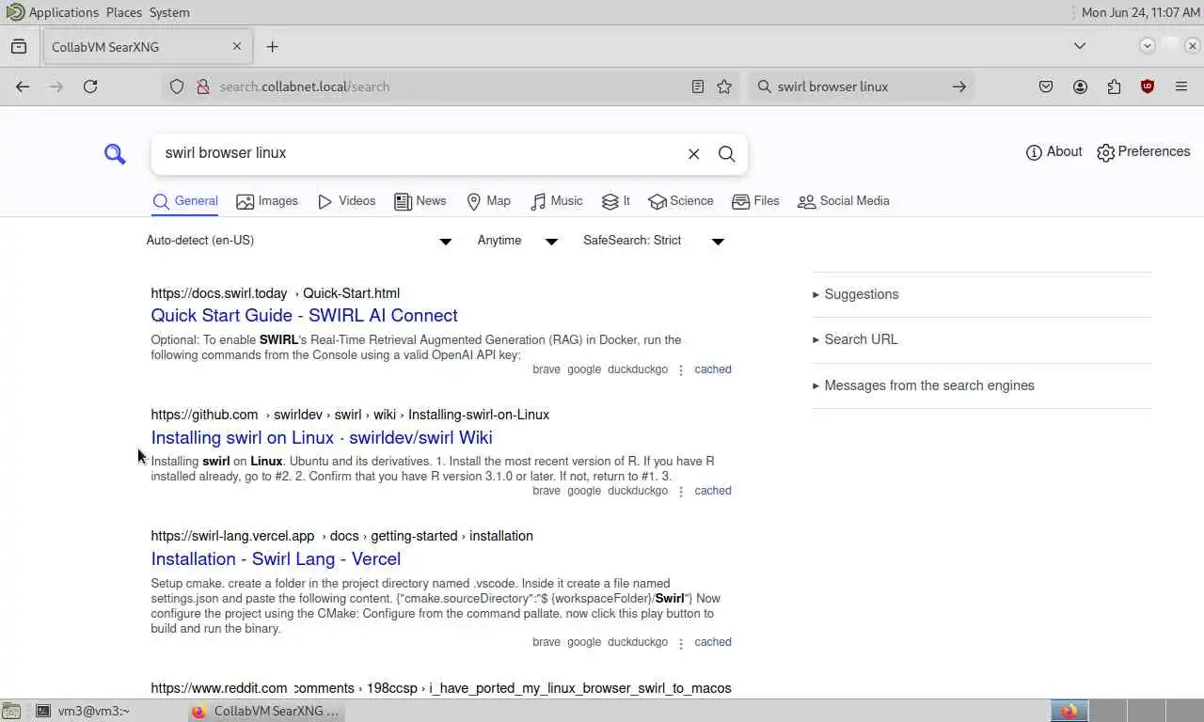Open the About page
The width and height of the screenshot is (1204, 722).
1053,152
